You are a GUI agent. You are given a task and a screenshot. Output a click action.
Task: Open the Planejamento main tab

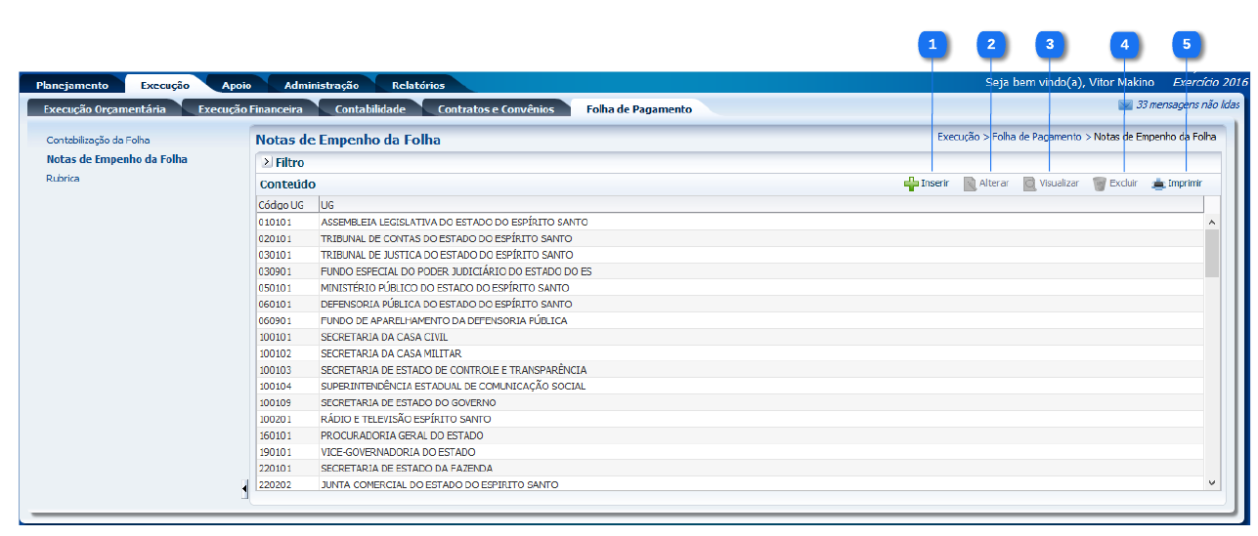click(x=72, y=85)
